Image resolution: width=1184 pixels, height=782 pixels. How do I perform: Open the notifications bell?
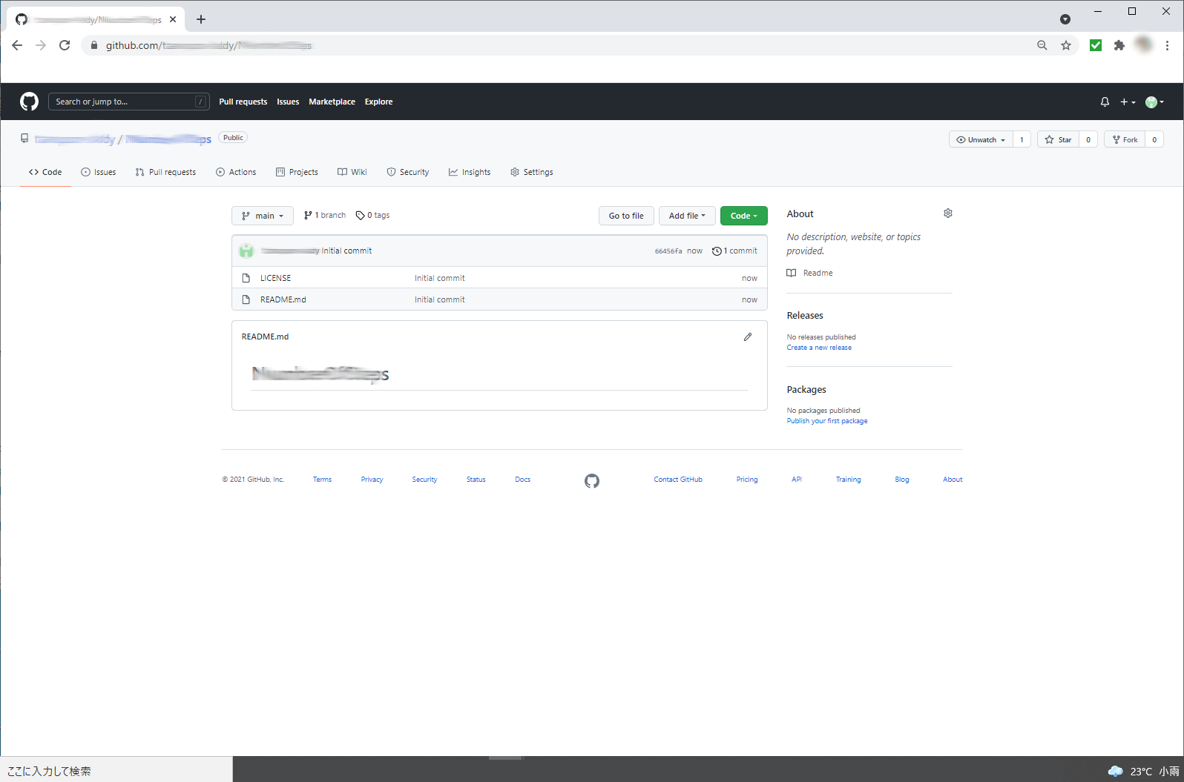[x=1105, y=102]
